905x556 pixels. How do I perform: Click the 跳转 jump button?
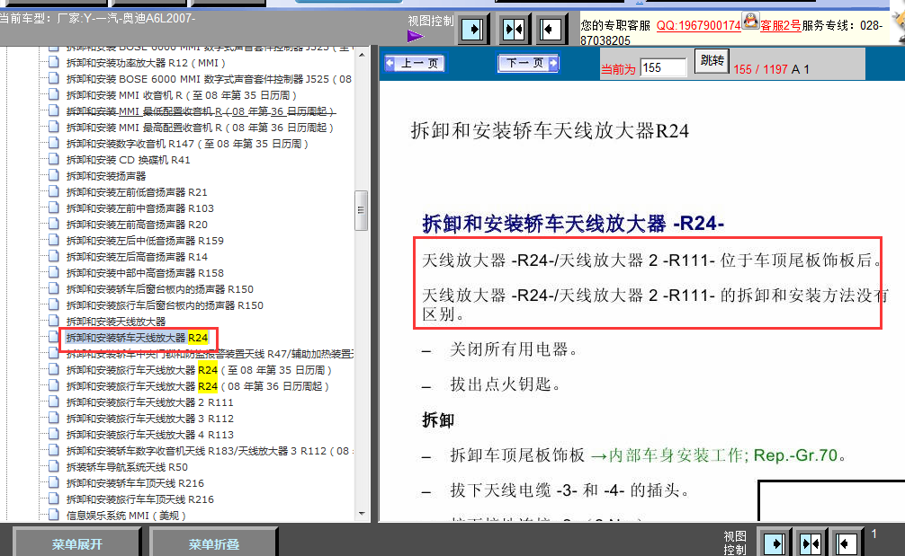[x=712, y=60]
